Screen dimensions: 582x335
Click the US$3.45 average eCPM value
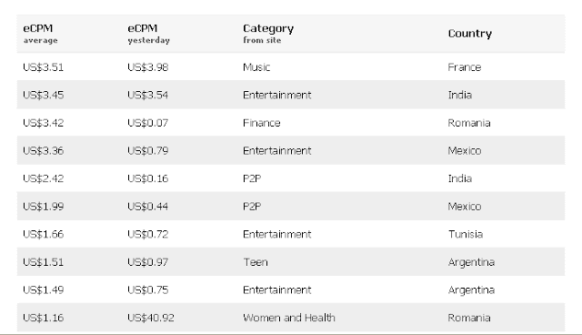(x=44, y=95)
